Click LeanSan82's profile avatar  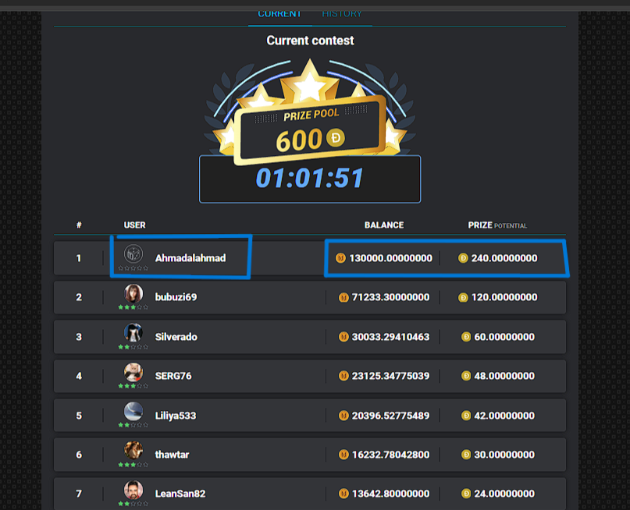[133, 490]
